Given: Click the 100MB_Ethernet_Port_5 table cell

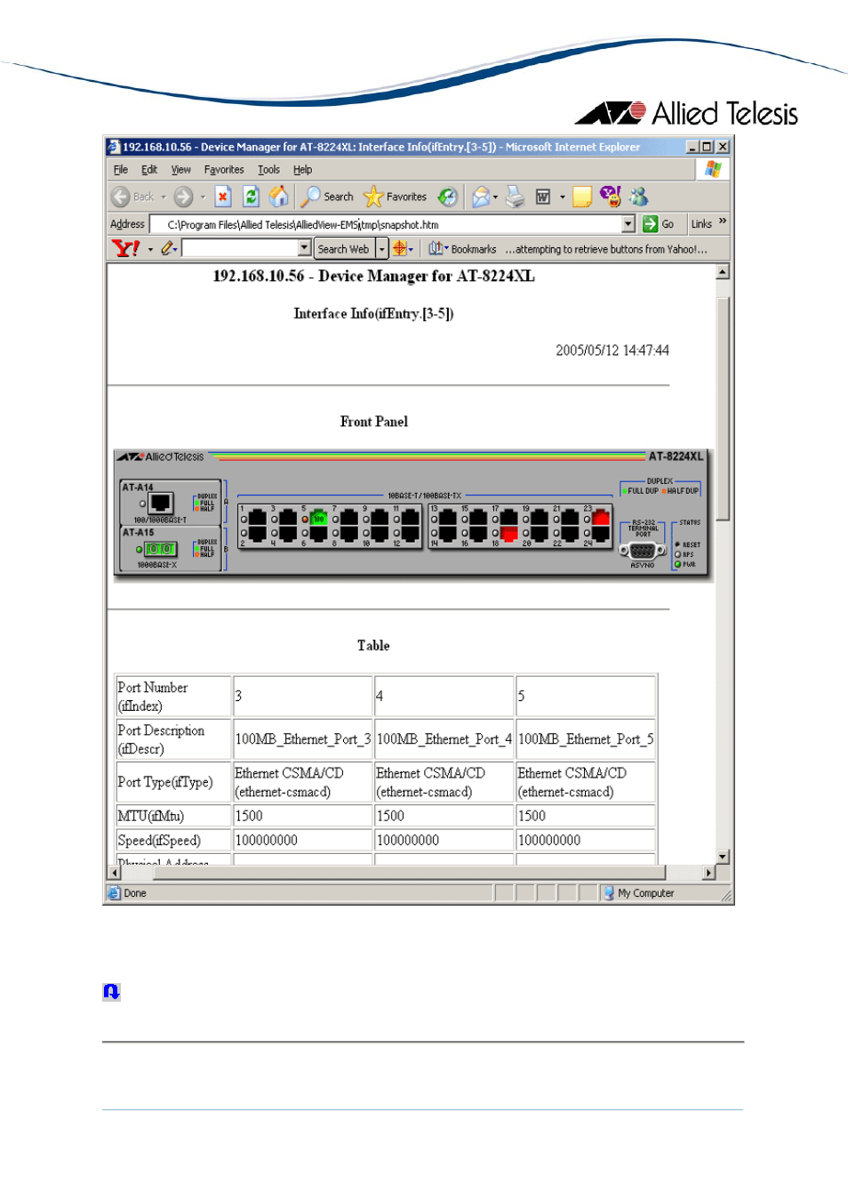Looking at the screenshot, I should pos(586,739).
